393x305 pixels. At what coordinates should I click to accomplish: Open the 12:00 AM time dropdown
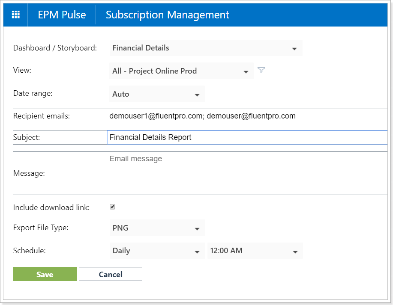(255, 251)
